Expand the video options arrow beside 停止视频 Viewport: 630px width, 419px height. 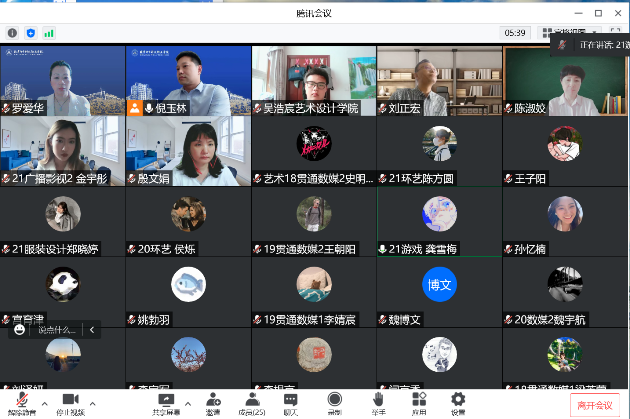93,403
